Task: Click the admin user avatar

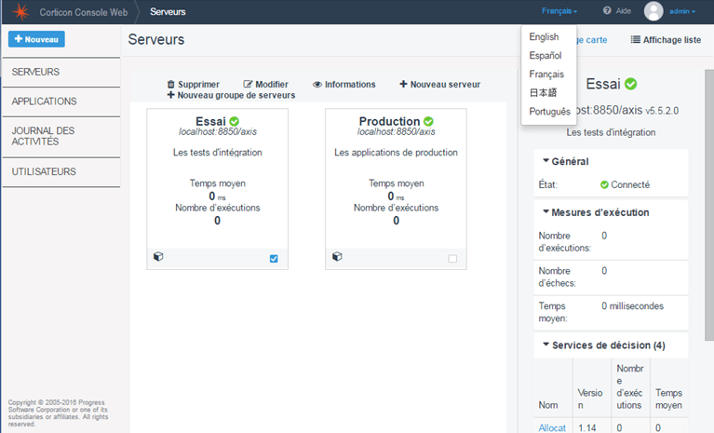Action: 653,11
